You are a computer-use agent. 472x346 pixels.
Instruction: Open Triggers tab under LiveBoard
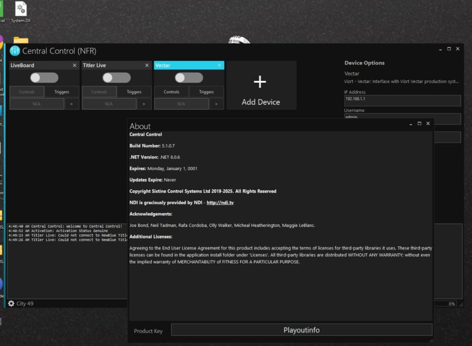(62, 92)
